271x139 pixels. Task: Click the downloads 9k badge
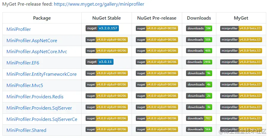click(199, 73)
